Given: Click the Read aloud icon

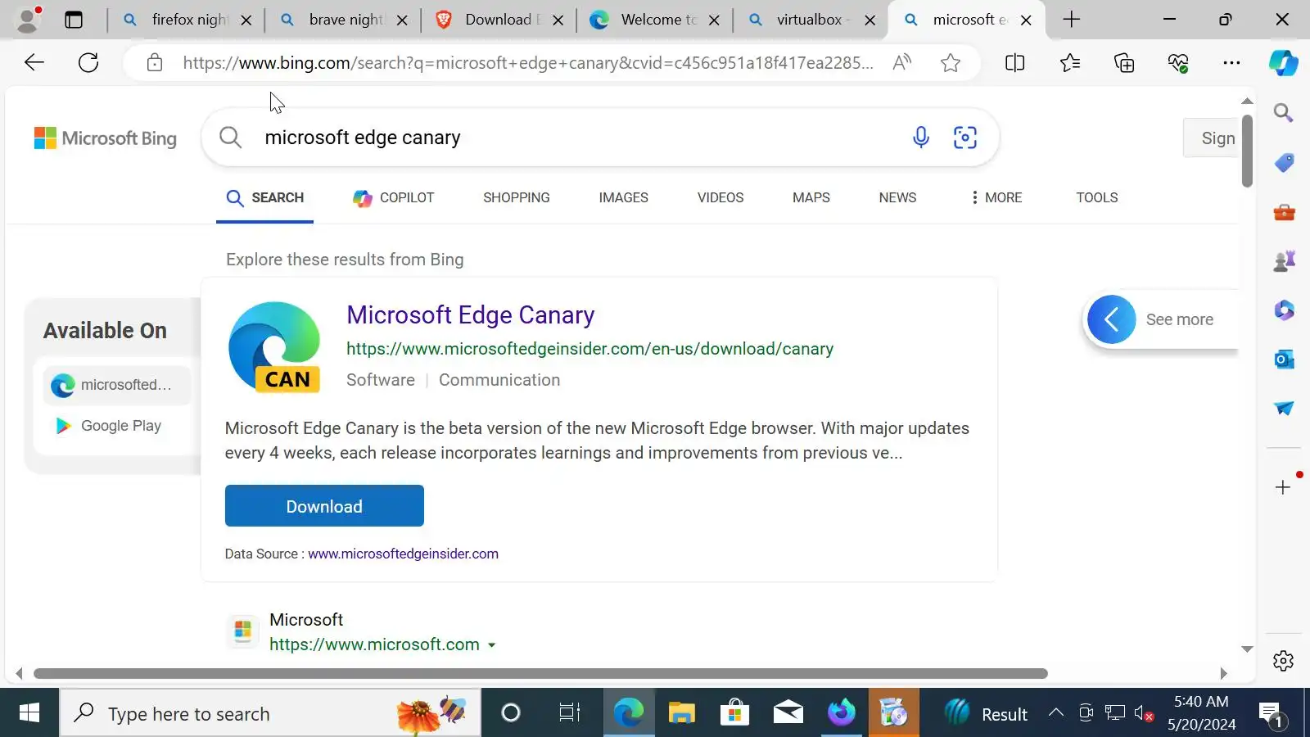Looking at the screenshot, I should [x=902, y=63].
